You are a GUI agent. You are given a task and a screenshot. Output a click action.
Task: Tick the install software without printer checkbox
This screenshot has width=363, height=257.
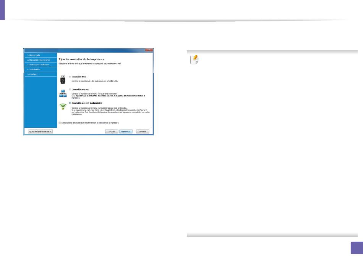[x=60, y=123]
